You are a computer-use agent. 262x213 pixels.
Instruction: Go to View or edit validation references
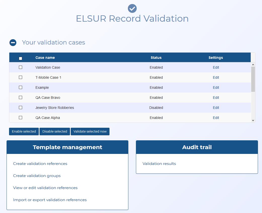coord(45,188)
